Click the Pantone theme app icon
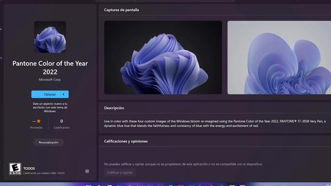The height and width of the screenshot is (186, 331). click(x=50, y=37)
